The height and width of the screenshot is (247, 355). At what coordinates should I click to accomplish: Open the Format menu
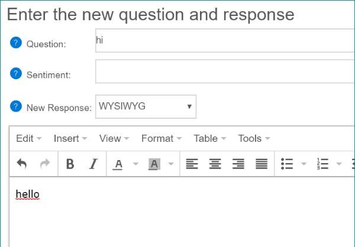pyautogui.click(x=161, y=138)
